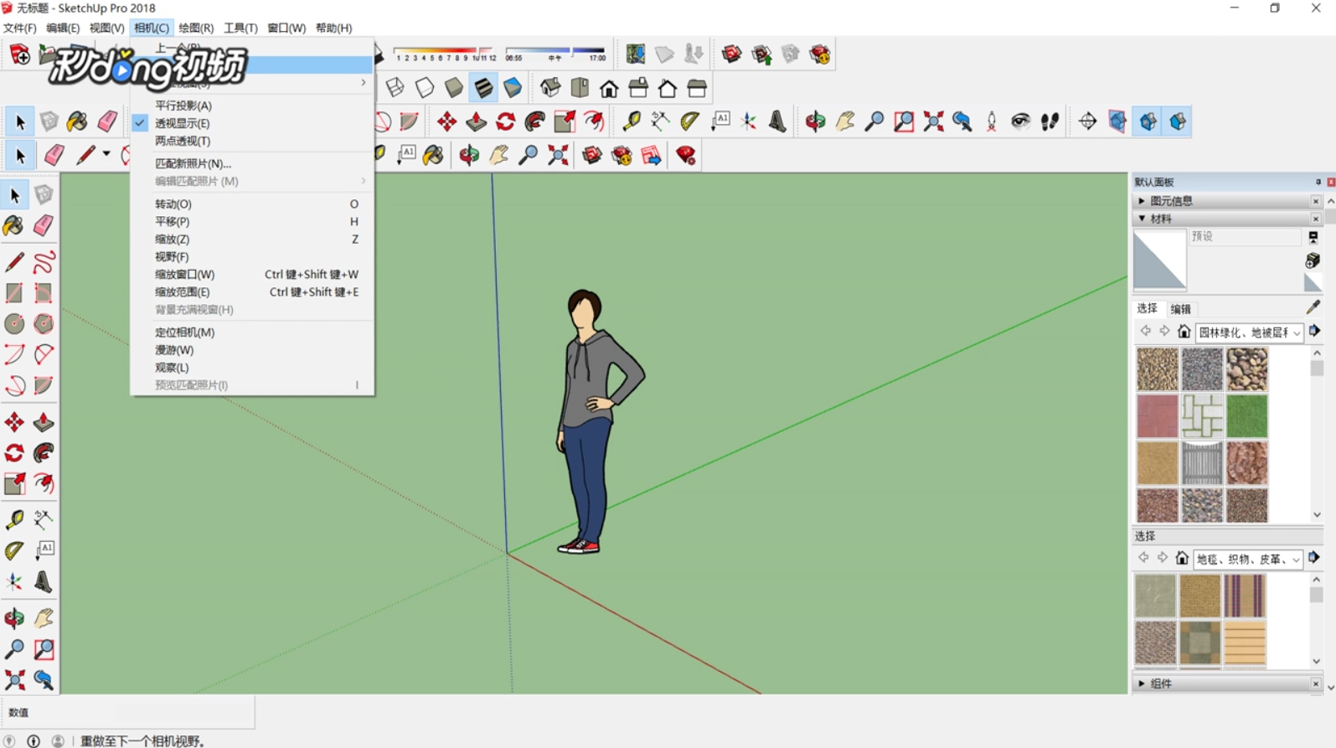
Task: Switch to the Front view house icon
Action: coord(609,87)
